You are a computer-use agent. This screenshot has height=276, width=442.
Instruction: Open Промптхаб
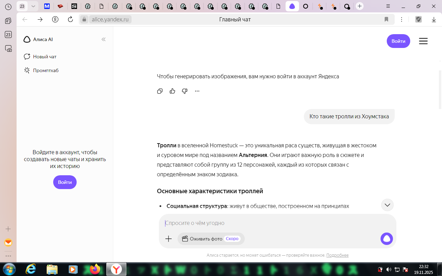(41, 70)
